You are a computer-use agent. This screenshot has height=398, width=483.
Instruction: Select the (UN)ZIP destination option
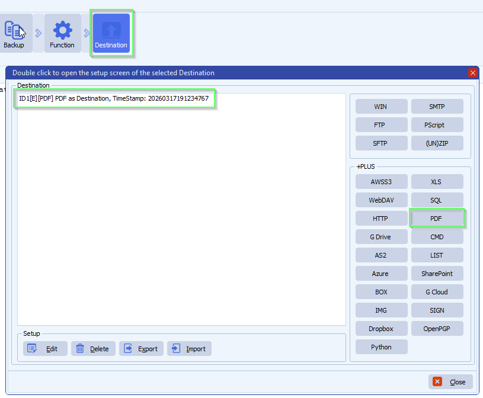pyautogui.click(x=437, y=143)
